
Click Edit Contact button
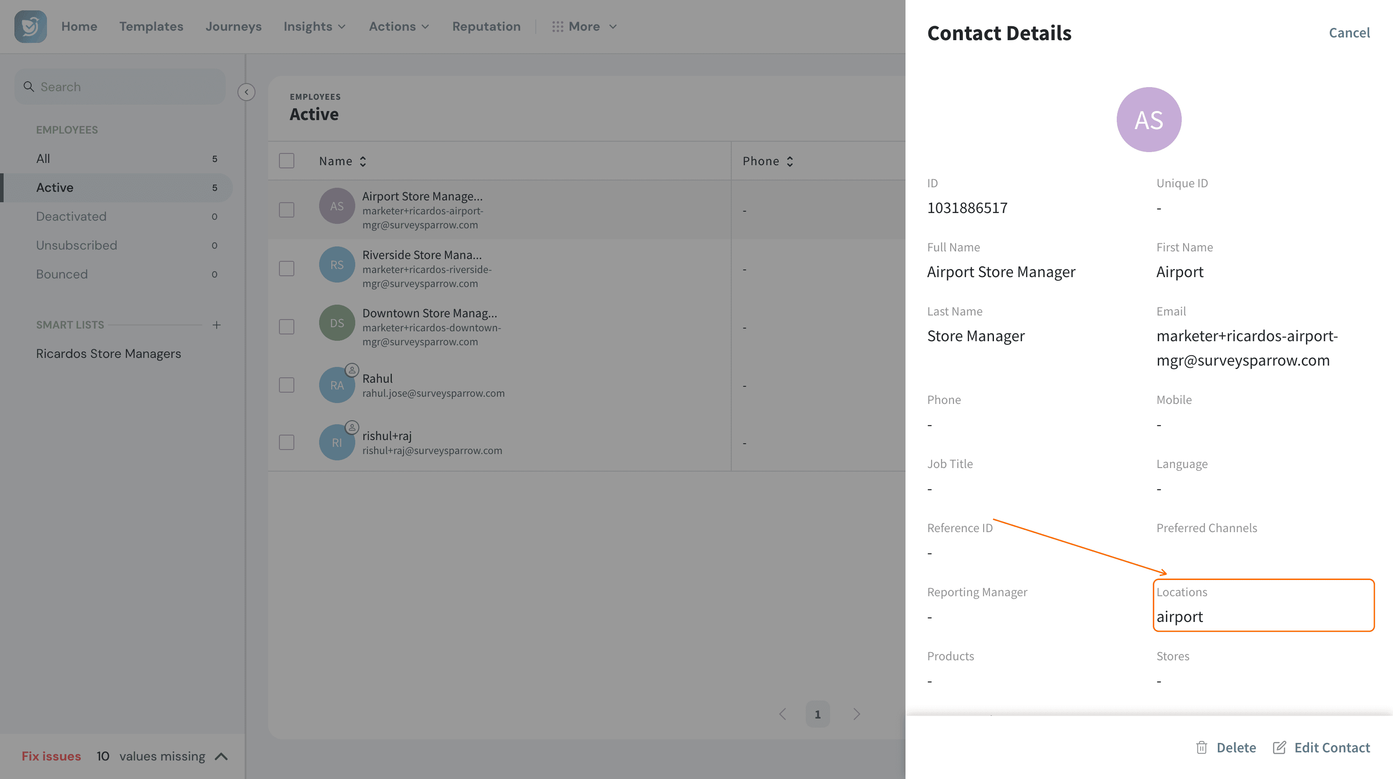(1322, 748)
